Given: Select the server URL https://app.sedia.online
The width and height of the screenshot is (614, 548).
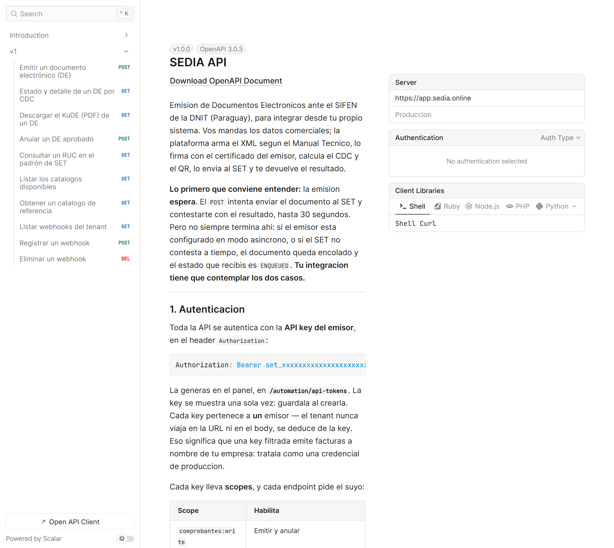Looking at the screenshot, I should click(x=433, y=98).
